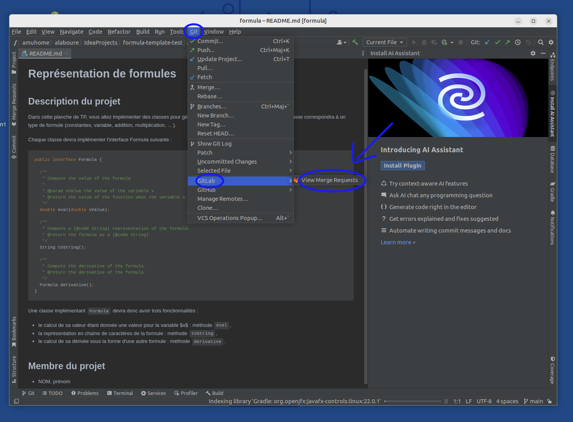573x422 pixels.
Task: Click Git Commit green checkmark toolbar icon
Action: pyautogui.click(x=497, y=42)
